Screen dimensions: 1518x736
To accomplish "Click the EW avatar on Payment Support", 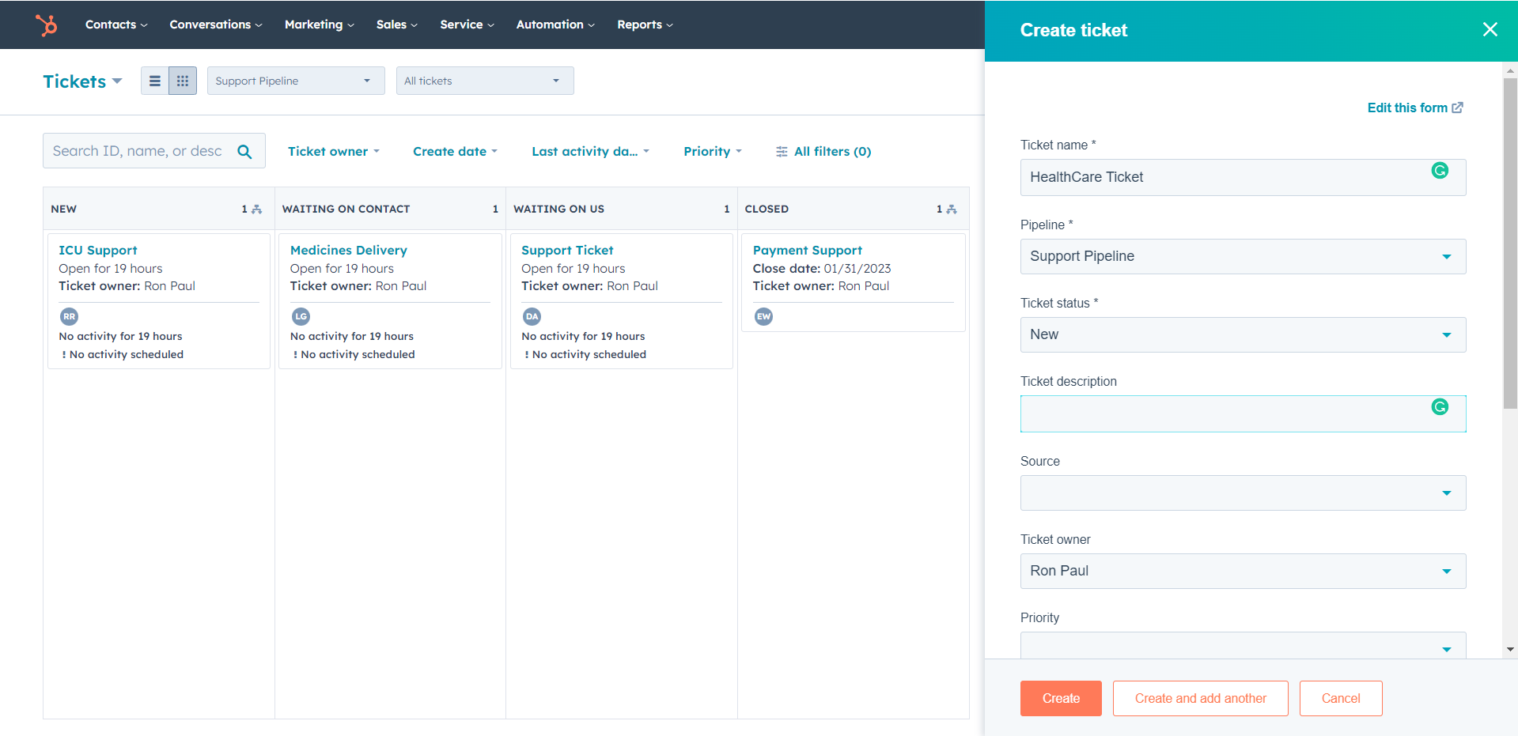I will (x=763, y=316).
